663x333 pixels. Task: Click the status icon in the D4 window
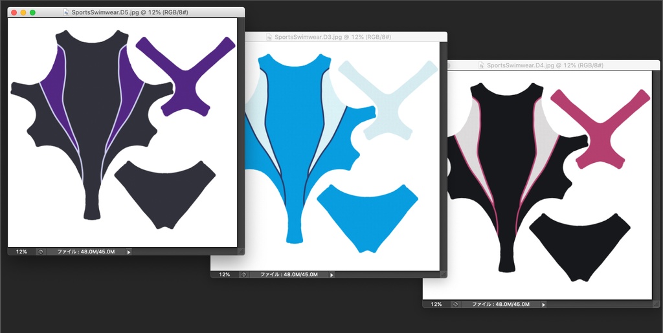pos(456,304)
